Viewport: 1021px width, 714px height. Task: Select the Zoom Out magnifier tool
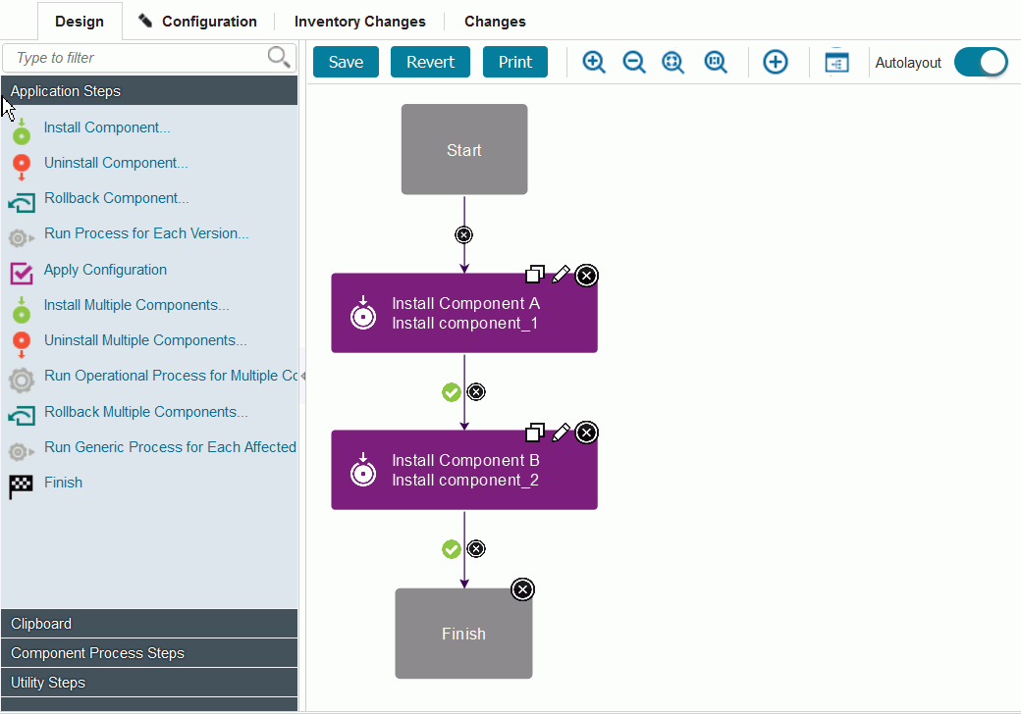(633, 62)
